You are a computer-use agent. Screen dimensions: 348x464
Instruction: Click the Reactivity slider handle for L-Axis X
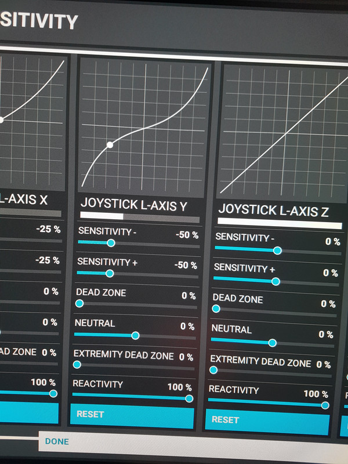point(53,394)
